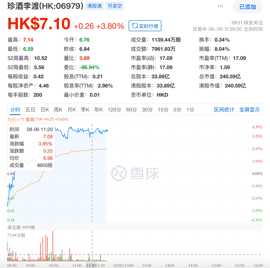270x268 pixels.
Task: Click the 实时行情 refresh button
Action: [x=145, y=26]
